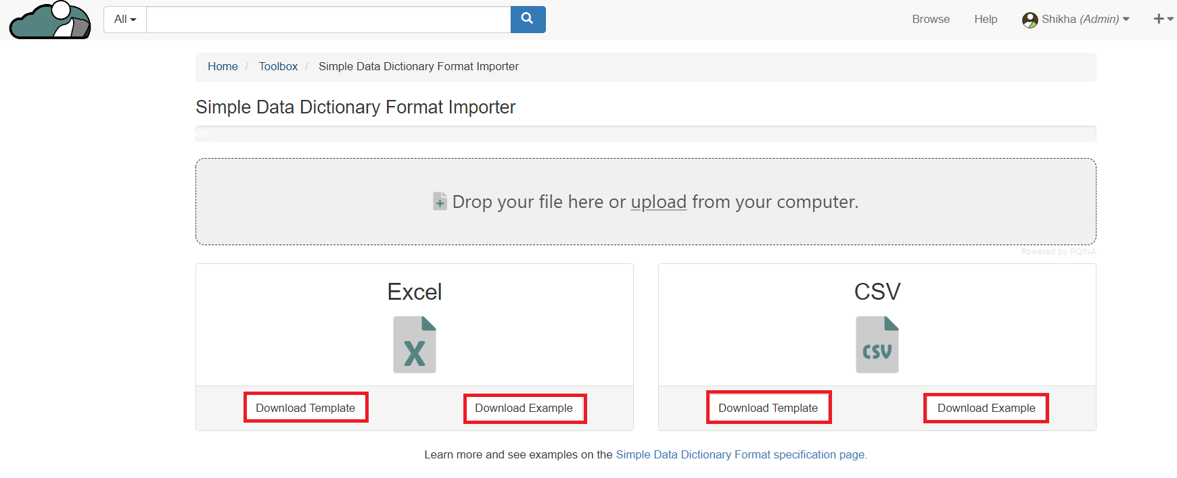Click the magnifying glass search button
This screenshot has width=1177, height=478.
tap(528, 20)
